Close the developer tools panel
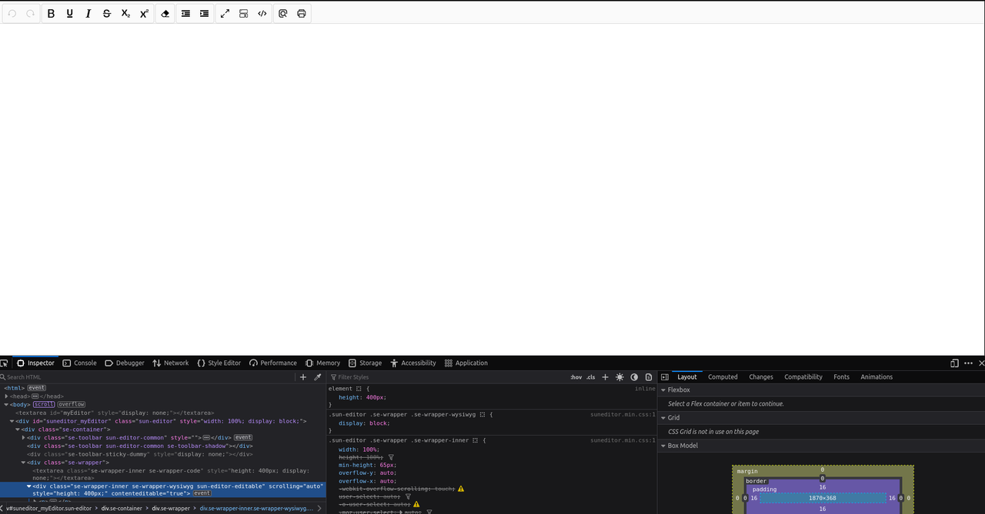Viewport: 985px width, 514px height. coord(980,363)
